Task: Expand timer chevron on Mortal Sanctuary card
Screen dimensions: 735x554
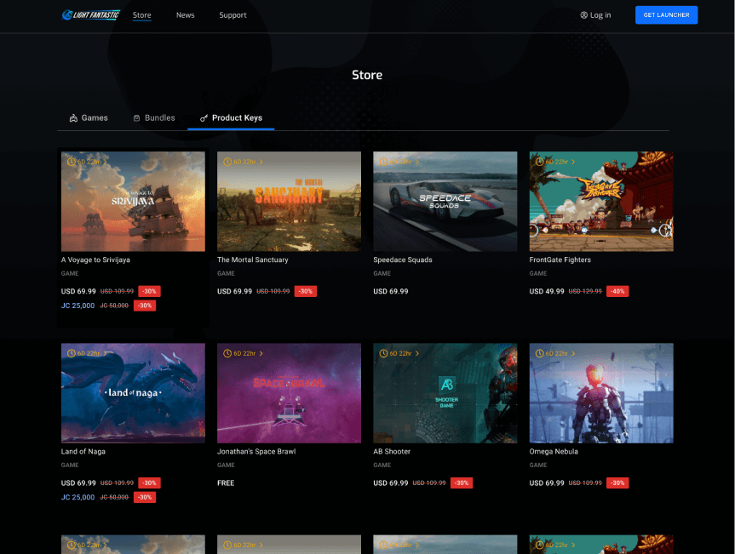Action: (261, 162)
